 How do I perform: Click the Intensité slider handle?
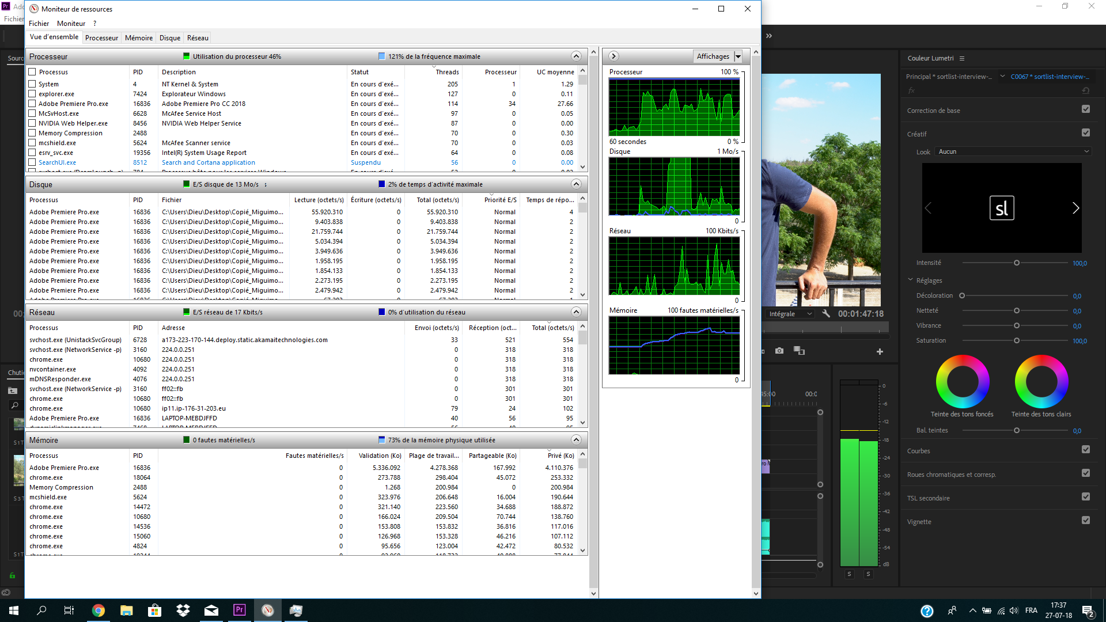point(1017,263)
